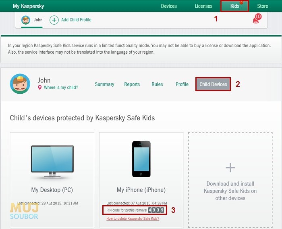The height and width of the screenshot is (229, 282).
Task: Click My Desktop (PC) device name
Action: point(52,190)
